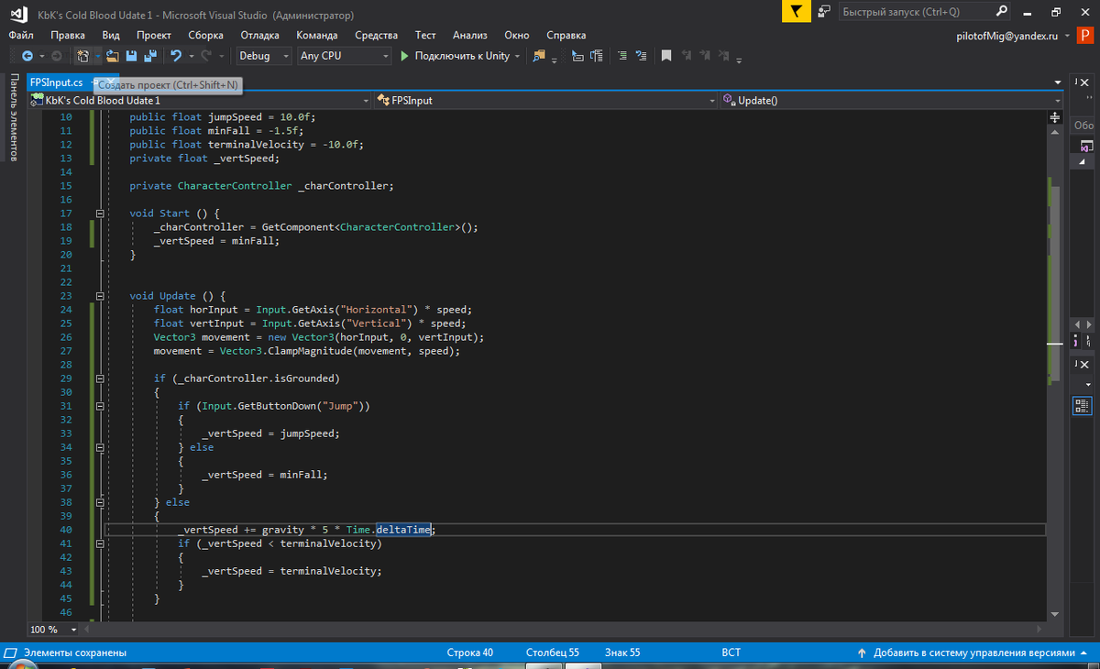Click the decrease indent toolbar icon
The width and height of the screenshot is (1100, 669).
click(622, 56)
